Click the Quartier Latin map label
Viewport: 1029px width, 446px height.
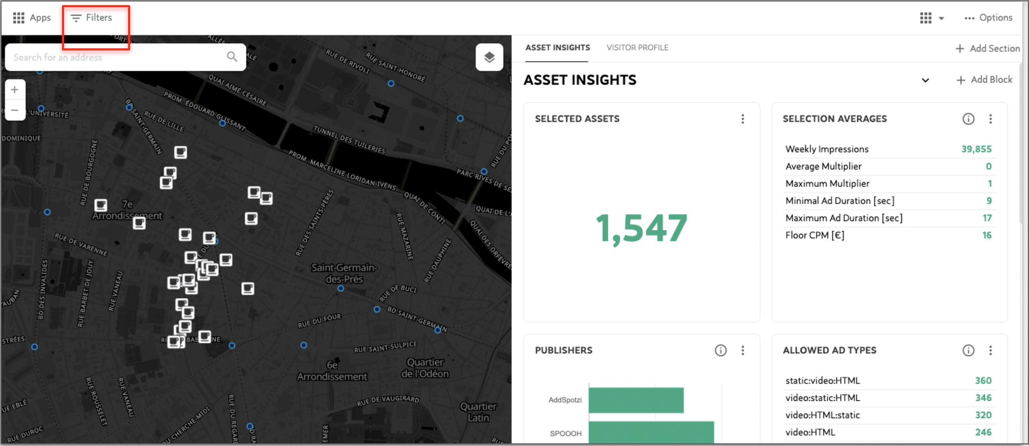pyautogui.click(x=478, y=412)
